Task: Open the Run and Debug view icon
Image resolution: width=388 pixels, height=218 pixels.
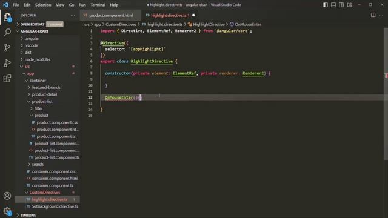Action: click(x=7, y=63)
